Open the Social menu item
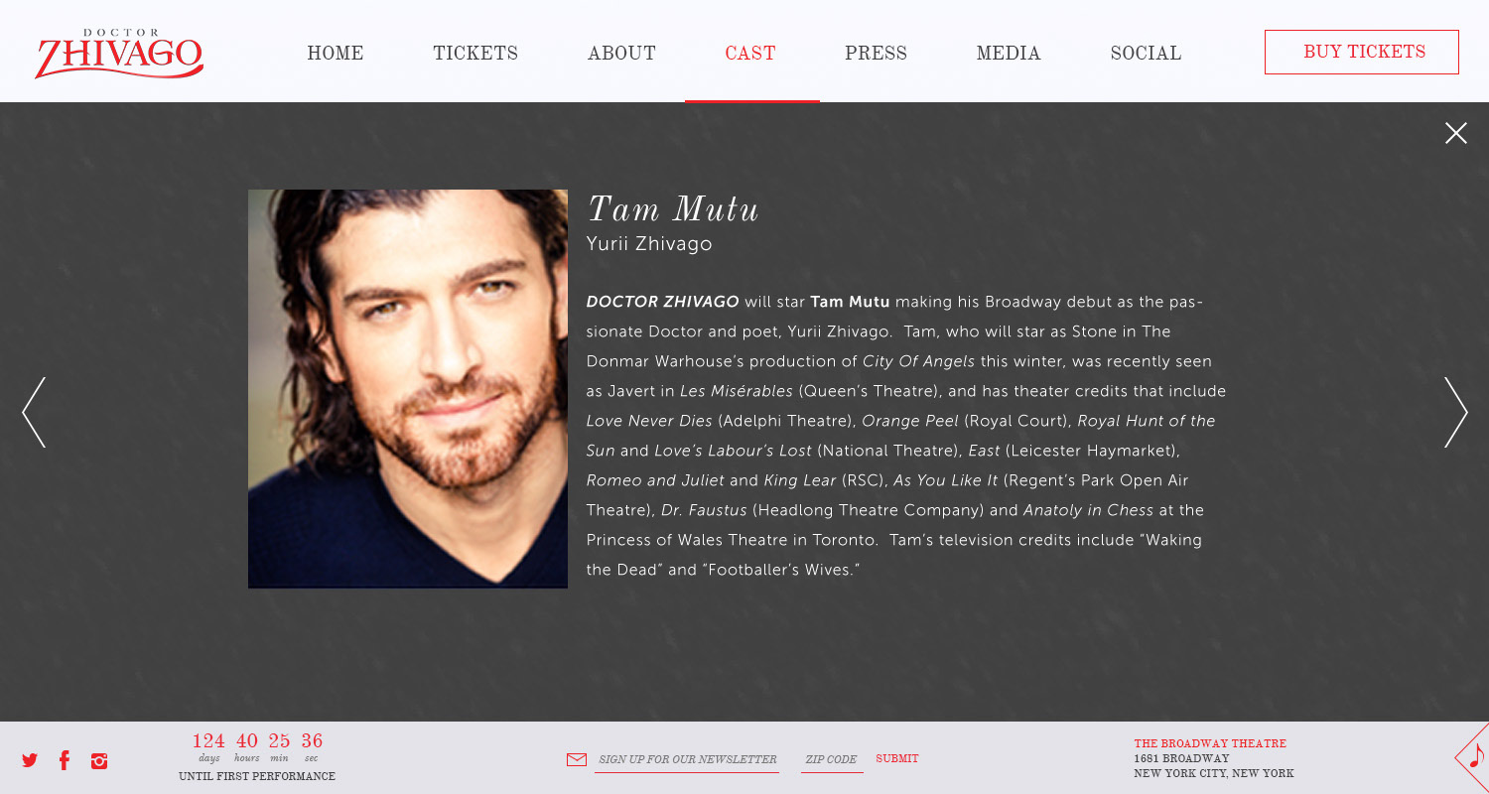 1146,54
